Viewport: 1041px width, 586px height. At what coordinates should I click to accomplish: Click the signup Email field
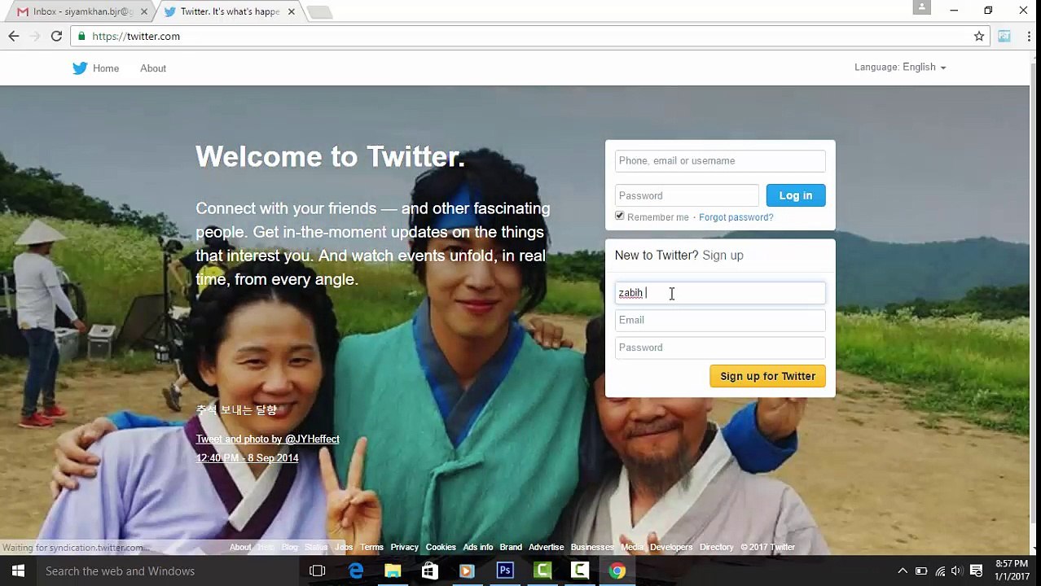720,320
